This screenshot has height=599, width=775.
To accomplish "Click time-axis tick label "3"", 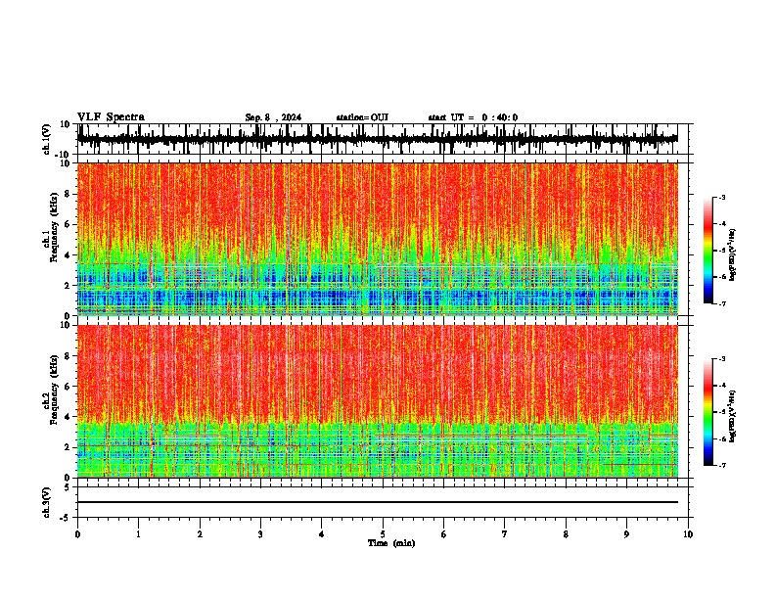I will click(260, 534).
